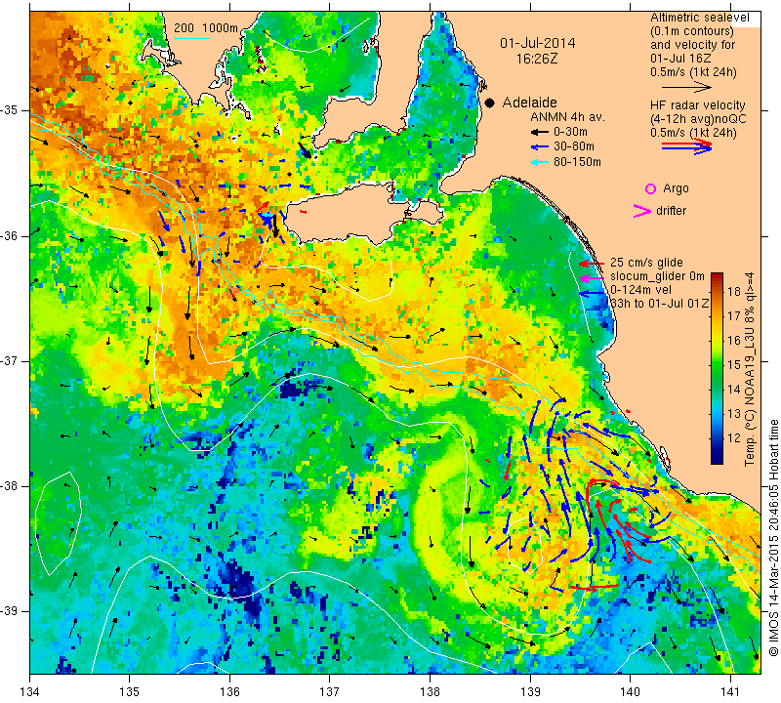781x703 pixels.
Task: Click the ANMN 4h av. legend heading
Action: tap(567, 117)
